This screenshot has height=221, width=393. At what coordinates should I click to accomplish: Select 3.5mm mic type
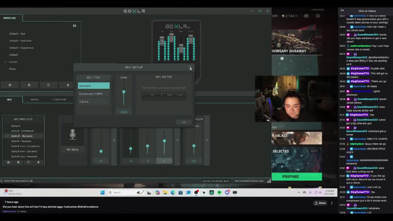tap(94, 102)
